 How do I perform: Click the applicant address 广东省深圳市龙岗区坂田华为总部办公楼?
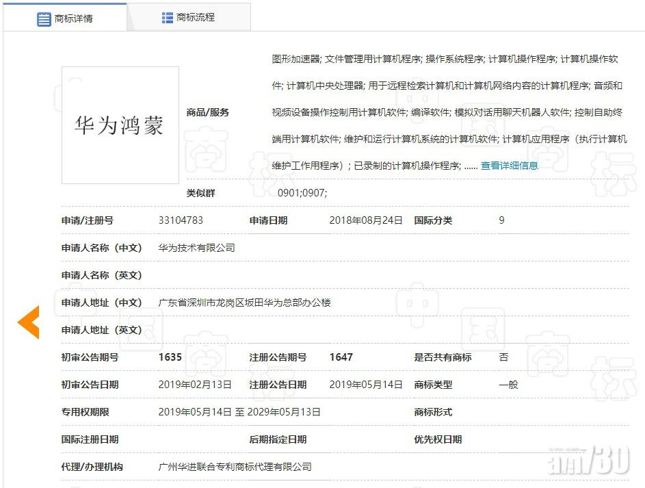pos(244,303)
